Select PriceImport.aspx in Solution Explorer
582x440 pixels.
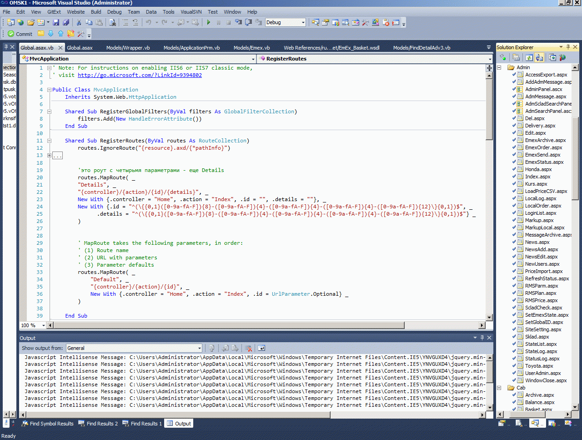click(544, 271)
